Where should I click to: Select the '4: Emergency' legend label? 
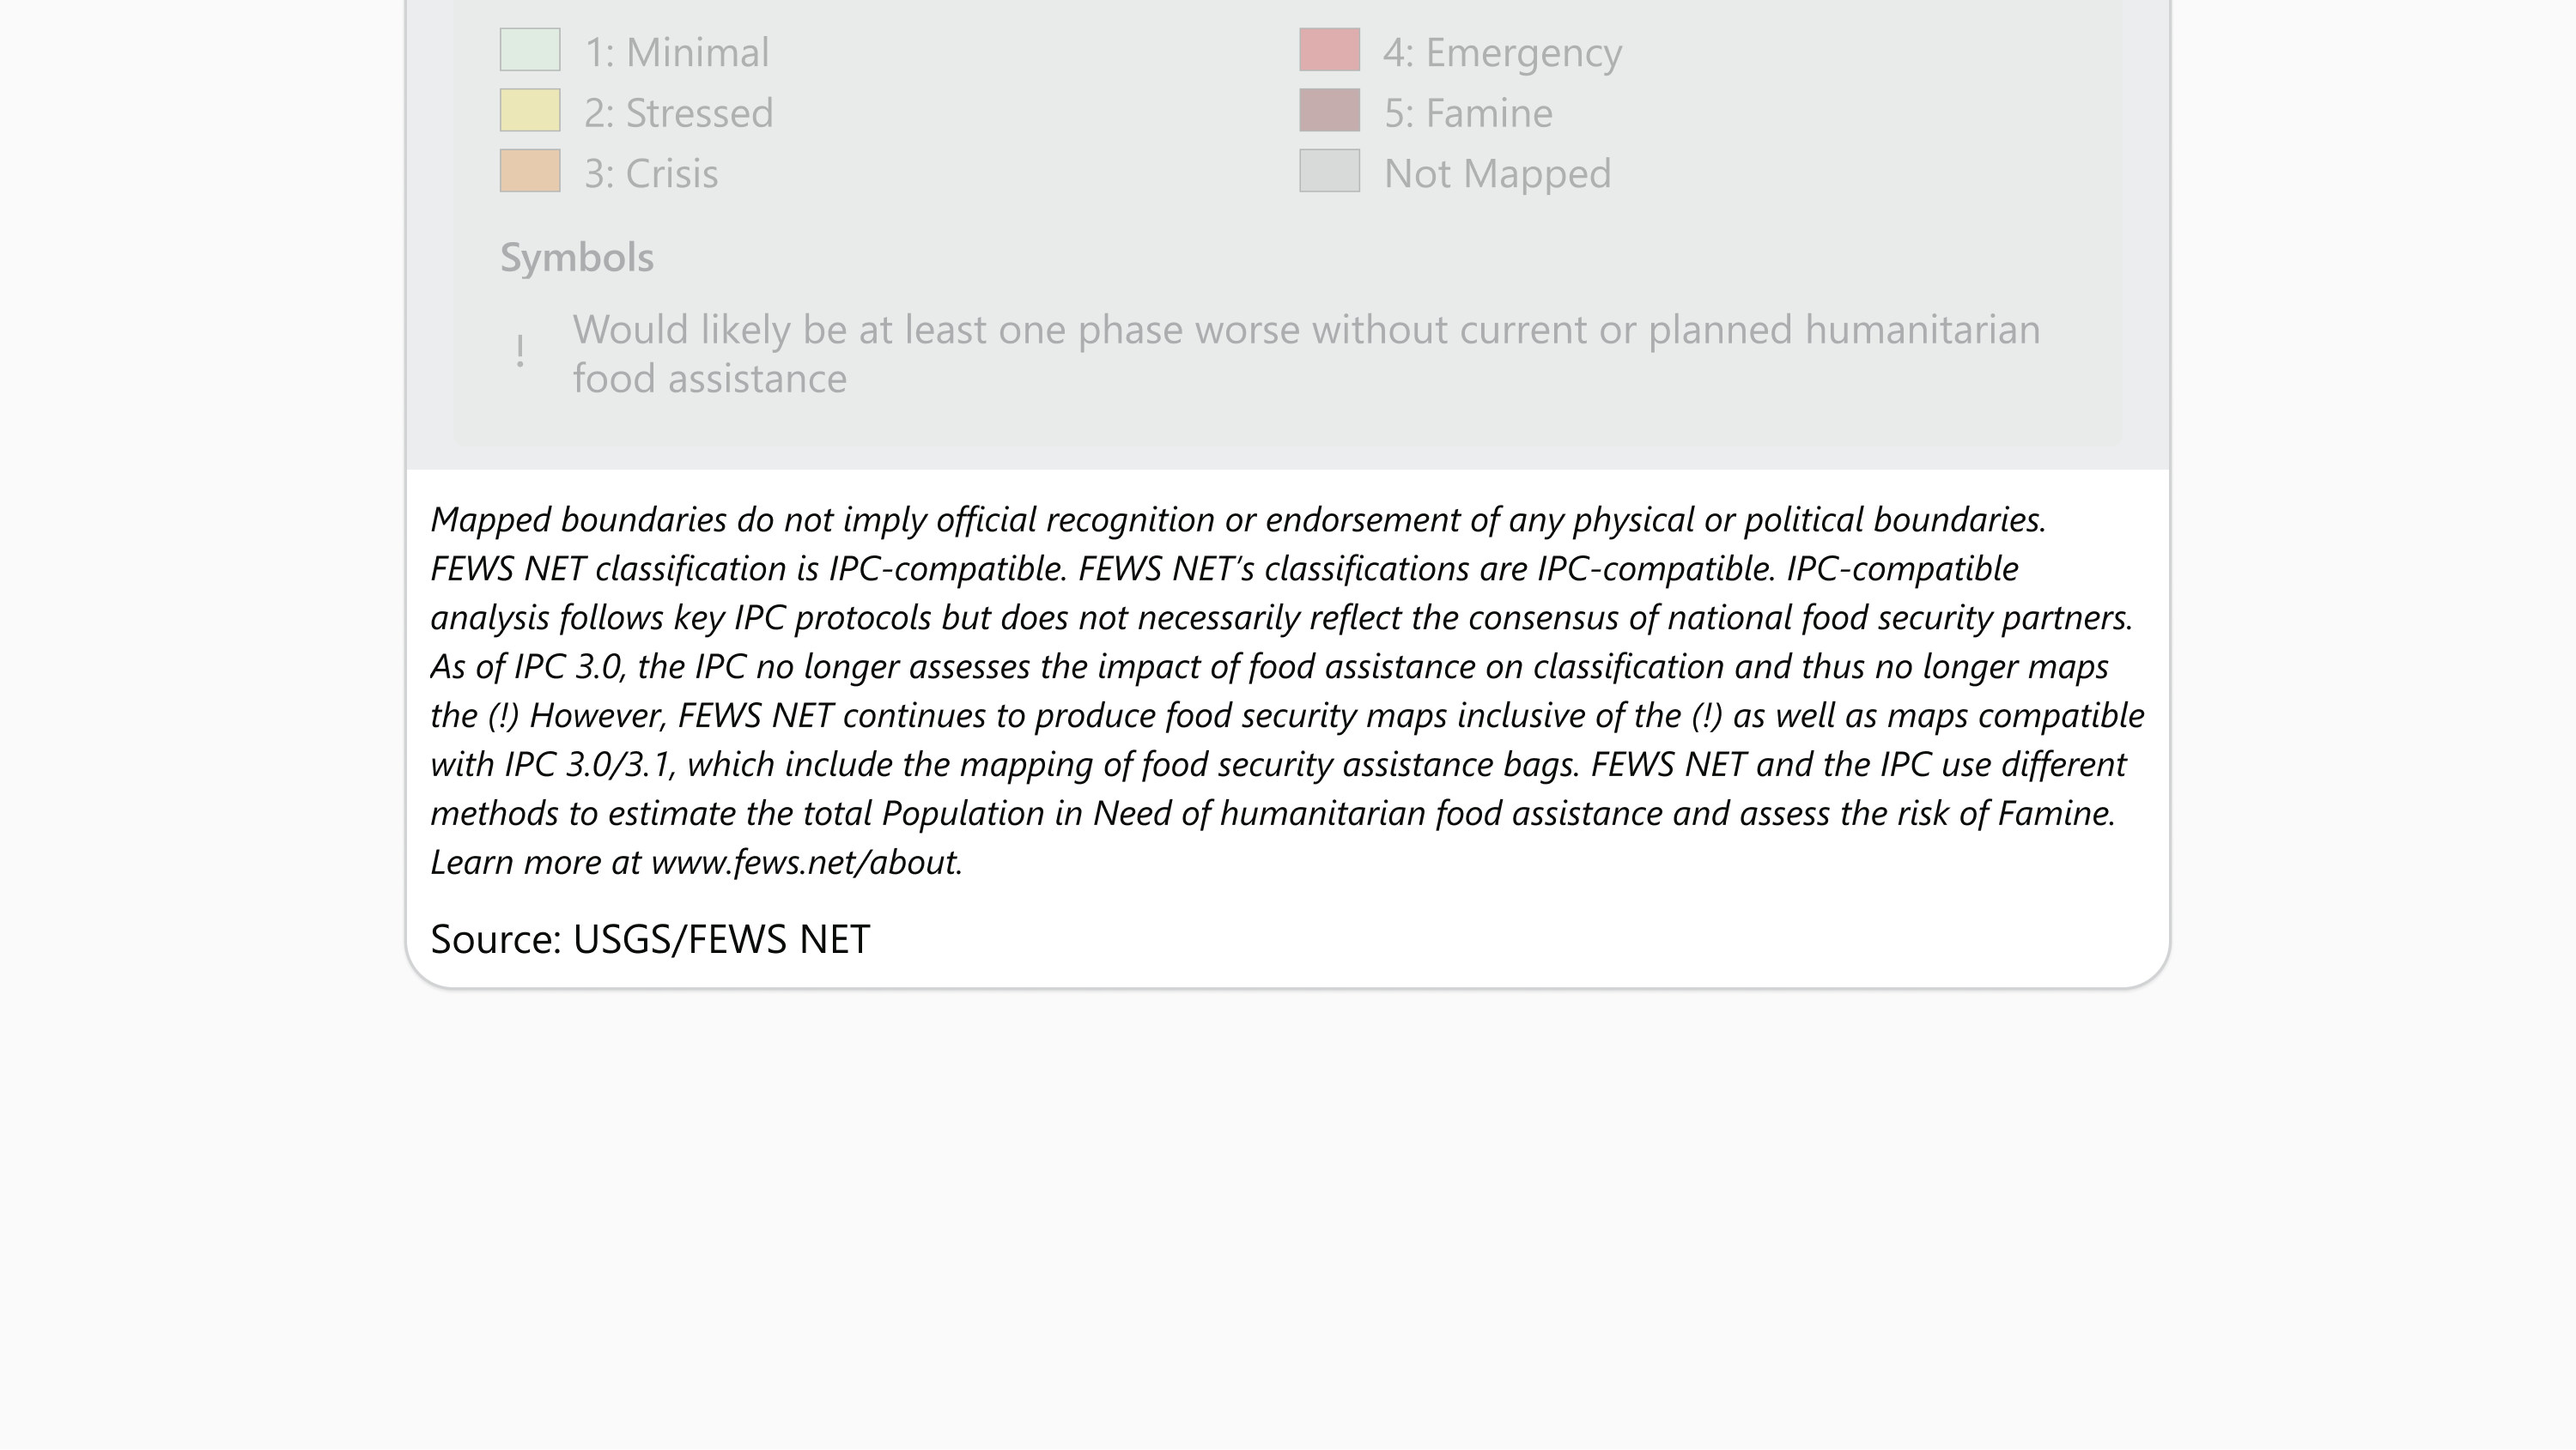click(1502, 52)
